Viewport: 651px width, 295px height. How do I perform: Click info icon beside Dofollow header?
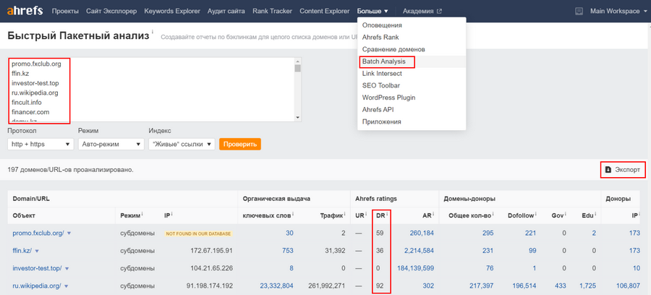(x=535, y=214)
